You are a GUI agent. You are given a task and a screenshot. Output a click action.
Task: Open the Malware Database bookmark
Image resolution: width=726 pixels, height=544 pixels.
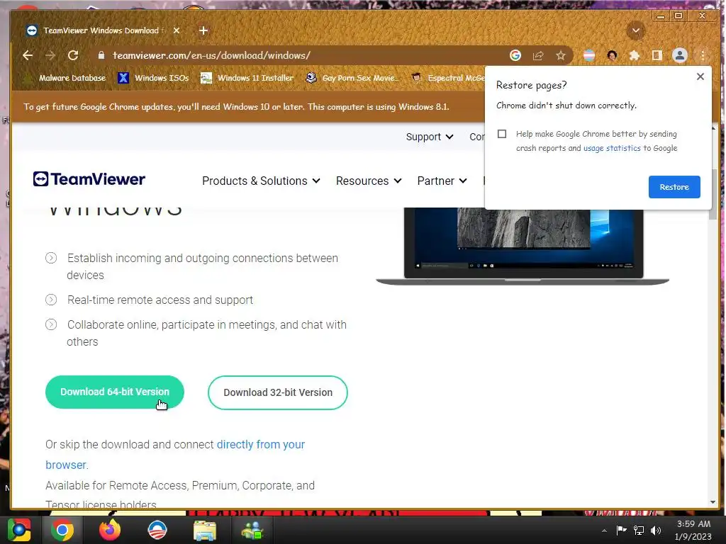(65, 78)
